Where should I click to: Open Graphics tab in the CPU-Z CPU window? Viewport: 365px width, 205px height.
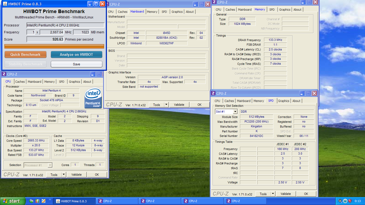[x=74, y=82]
